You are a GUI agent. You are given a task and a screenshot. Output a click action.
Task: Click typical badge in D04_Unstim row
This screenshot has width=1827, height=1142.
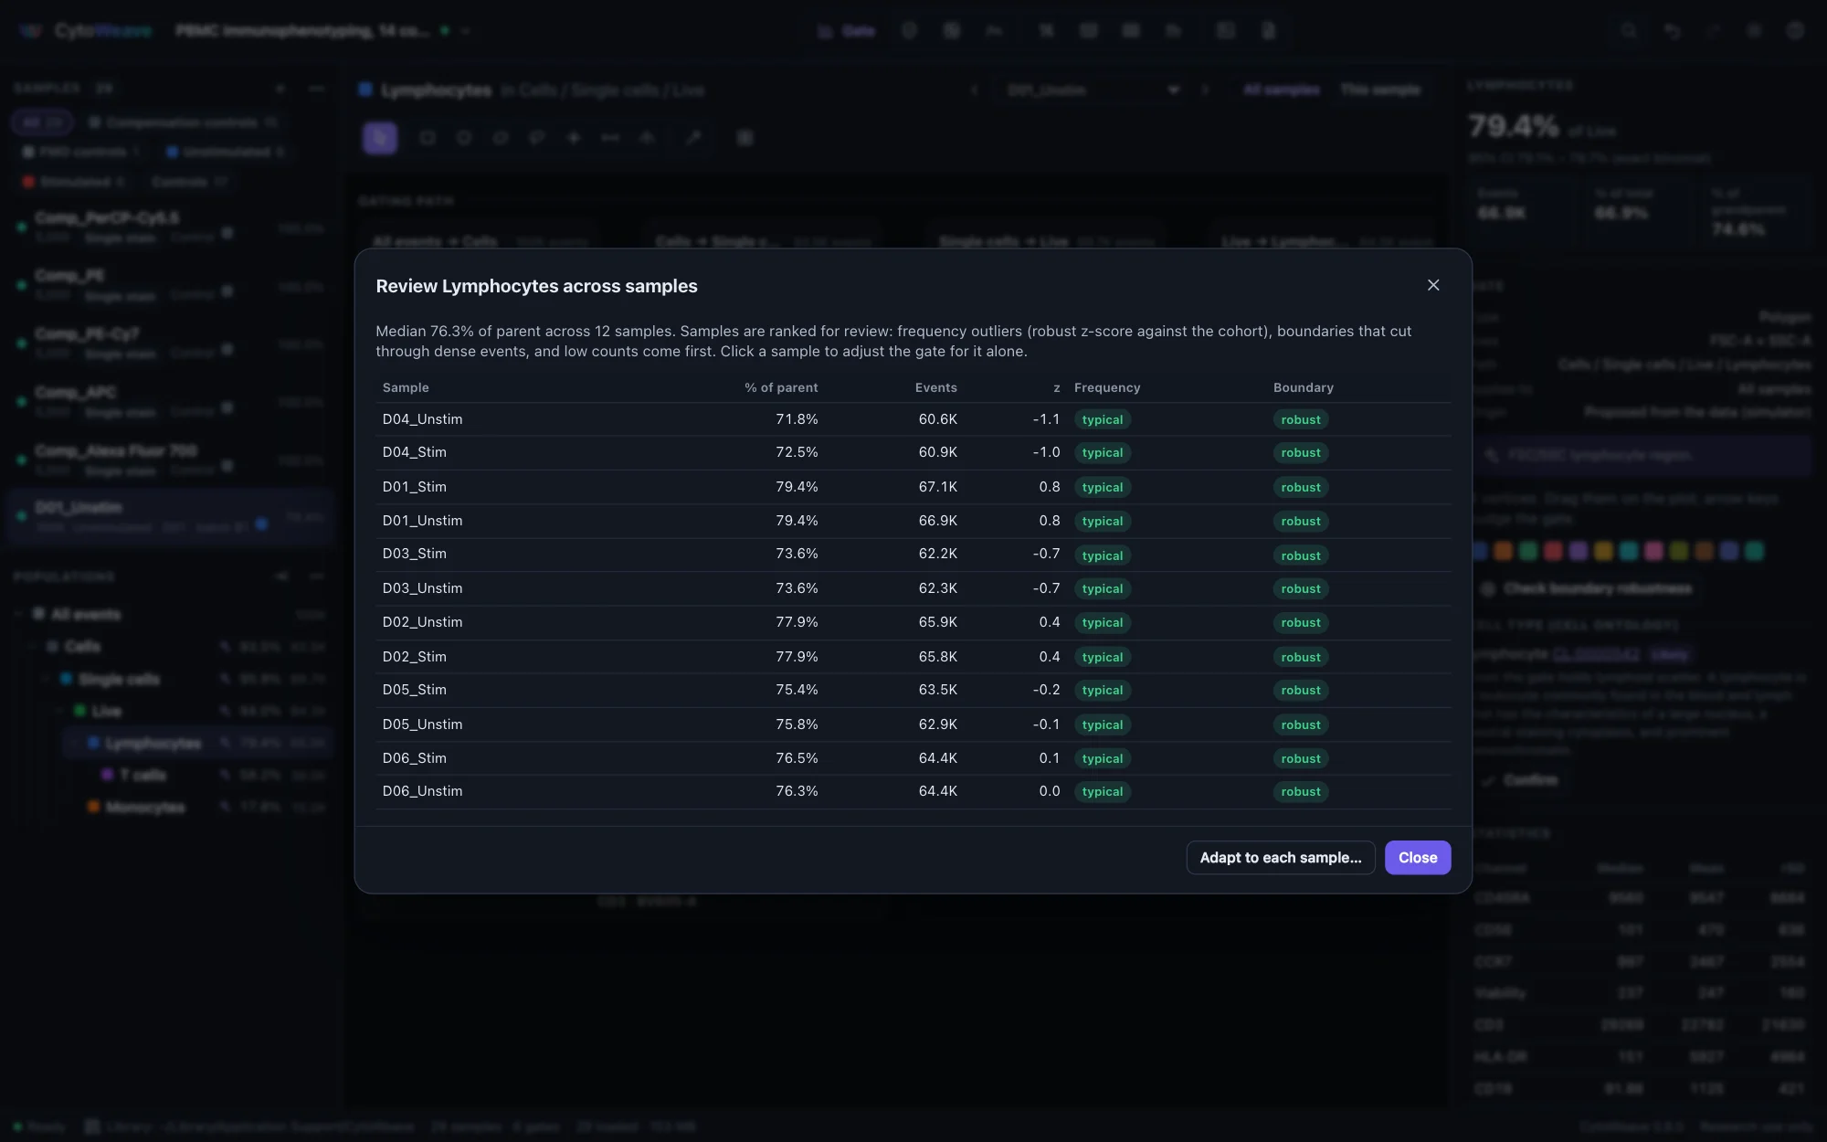(x=1103, y=419)
